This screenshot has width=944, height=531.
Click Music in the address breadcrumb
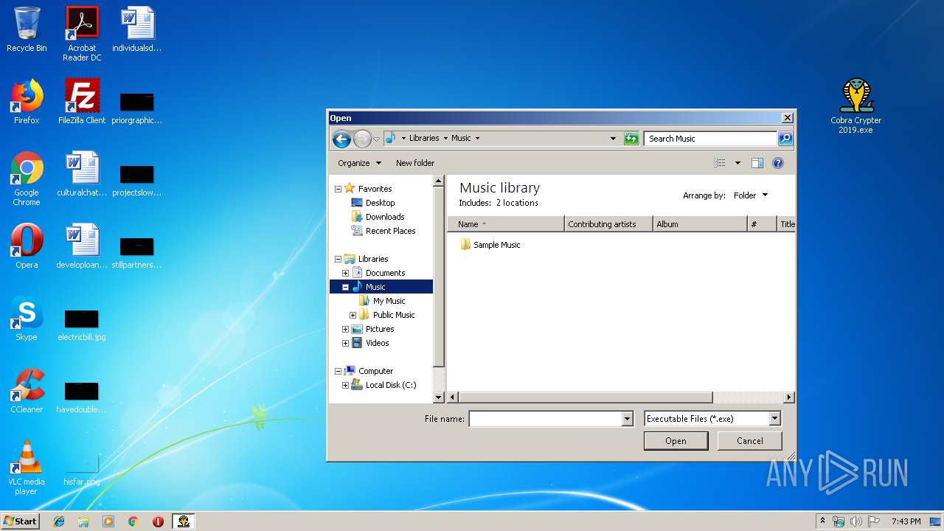point(461,138)
